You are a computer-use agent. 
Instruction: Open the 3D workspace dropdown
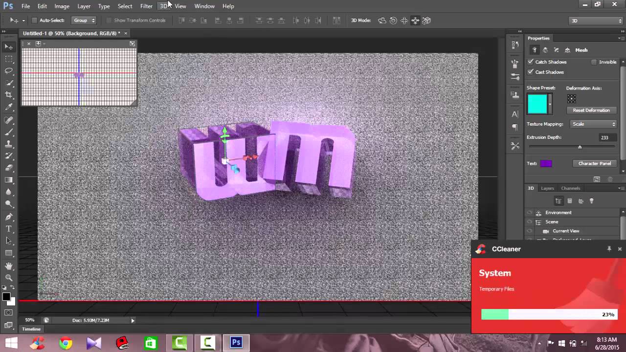(596, 21)
